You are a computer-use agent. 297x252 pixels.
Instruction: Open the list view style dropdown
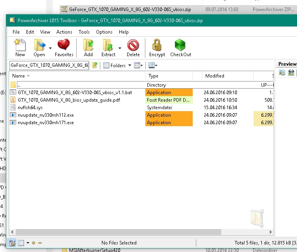[138, 65]
